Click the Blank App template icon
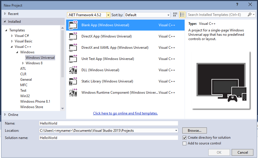Image resolution: width=258 pixels, height=158 pixels. click(73, 25)
